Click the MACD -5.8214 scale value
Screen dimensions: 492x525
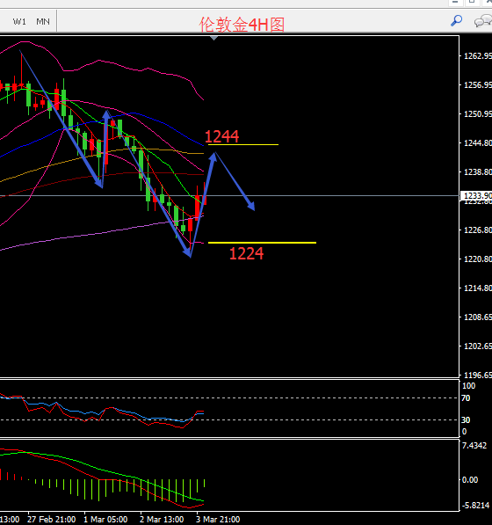click(475, 506)
